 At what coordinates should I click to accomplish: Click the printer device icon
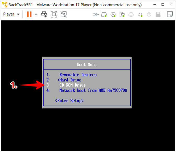(131, 14)
